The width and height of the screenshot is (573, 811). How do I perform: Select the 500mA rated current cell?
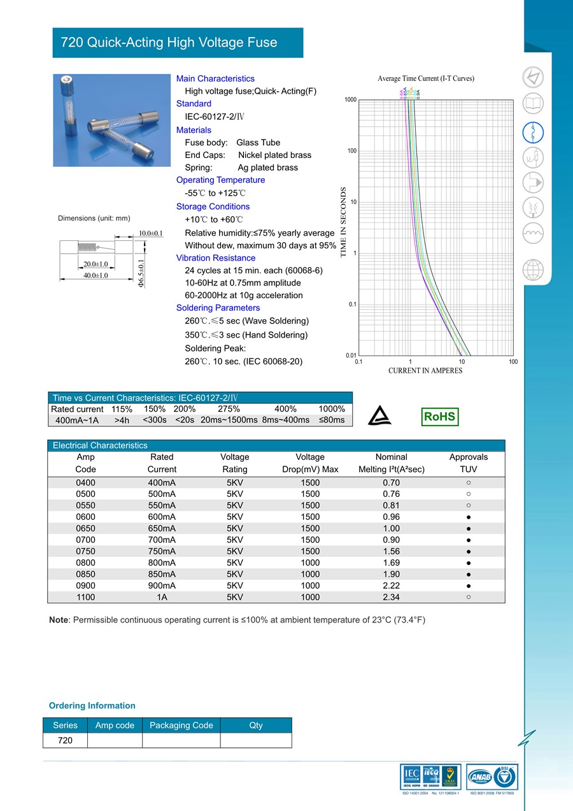[162, 494]
